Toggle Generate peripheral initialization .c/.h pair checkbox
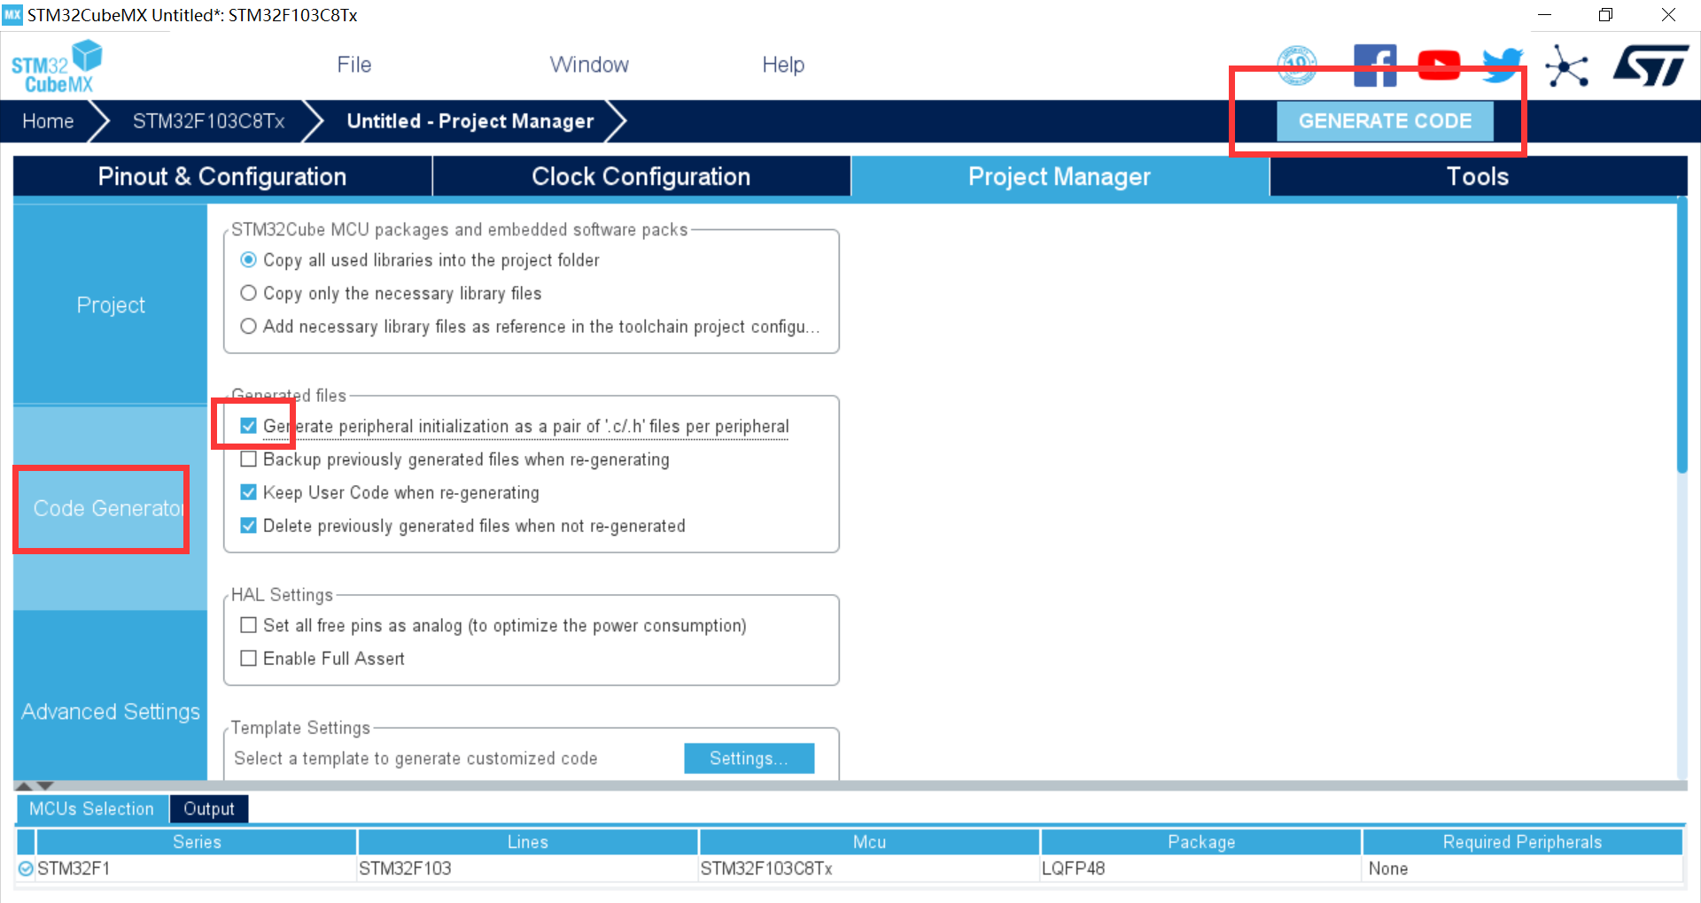The width and height of the screenshot is (1701, 903). [249, 426]
